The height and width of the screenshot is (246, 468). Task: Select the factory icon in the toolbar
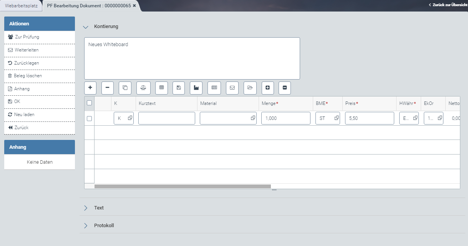(x=196, y=88)
